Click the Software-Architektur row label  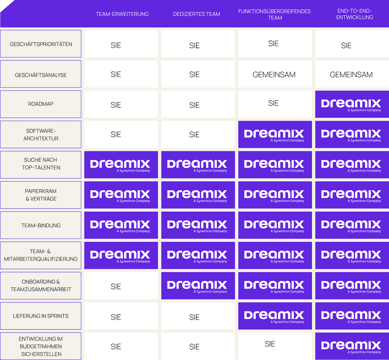[41, 134]
